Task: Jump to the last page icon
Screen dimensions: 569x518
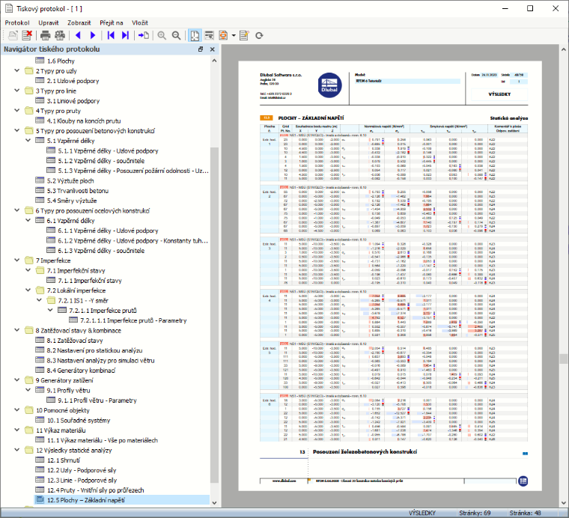Action: pos(125,35)
